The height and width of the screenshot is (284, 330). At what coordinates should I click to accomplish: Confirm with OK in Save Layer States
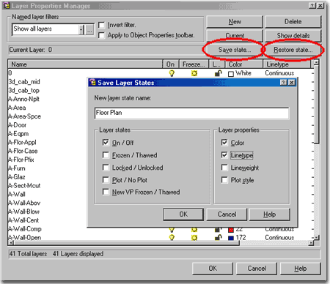(183, 214)
